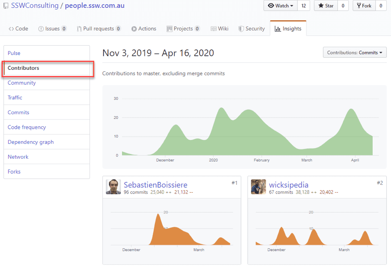Open Dependency graph in sidebar

click(30, 142)
